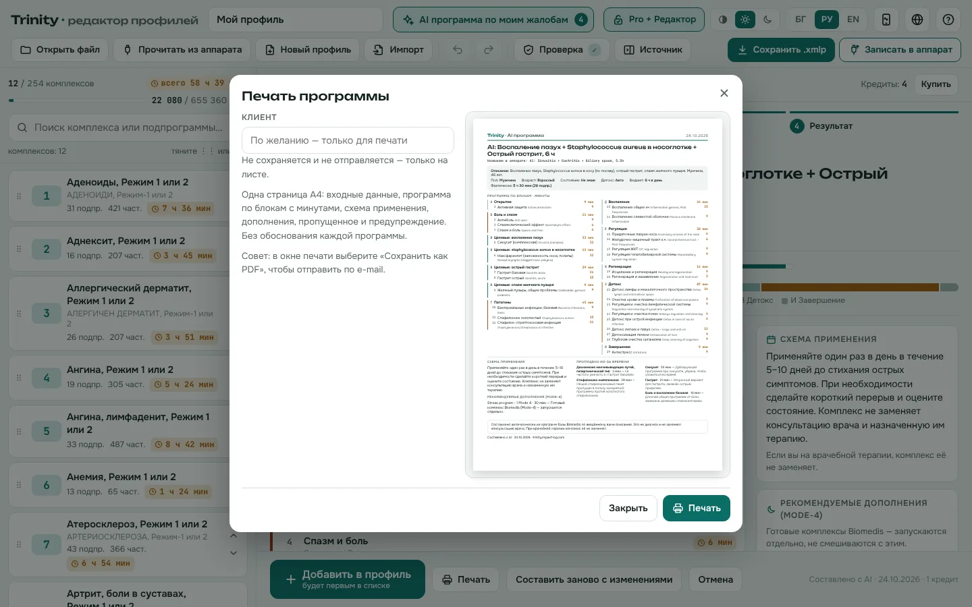Move Атеросклероз item up with chevron
The image size is (972, 607).
(234, 536)
